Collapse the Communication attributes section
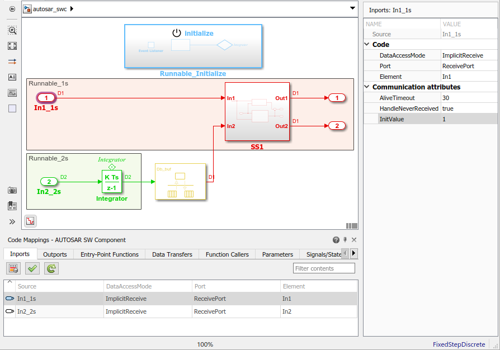Image resolution: width=500 pixels, height=350 pixels. tap(367, 87)
